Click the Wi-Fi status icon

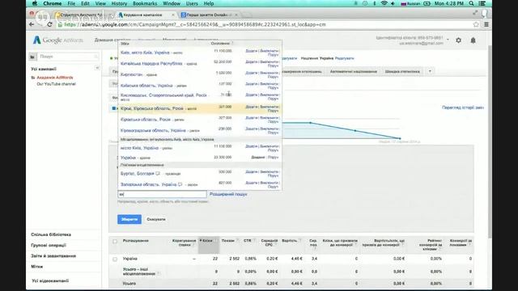point(384,3)
